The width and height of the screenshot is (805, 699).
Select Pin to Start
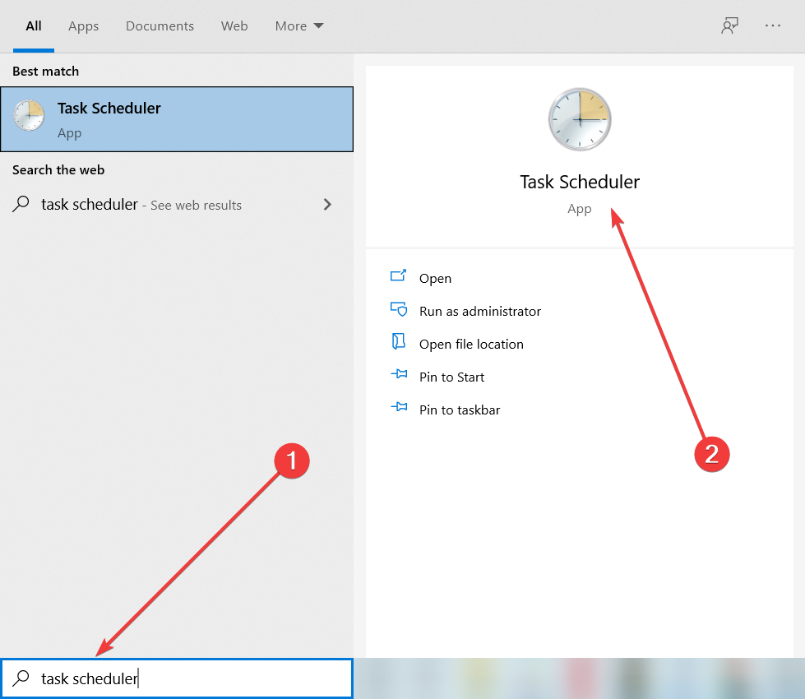point(451,377)
